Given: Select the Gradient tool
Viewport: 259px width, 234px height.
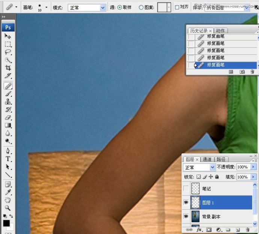Looking at the screenshot, I should pos(8,125).
